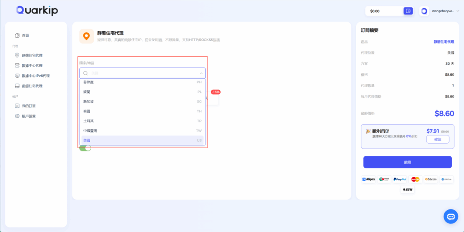Choose 波蘭 PL from country list
464x232 pixels.
142,92
